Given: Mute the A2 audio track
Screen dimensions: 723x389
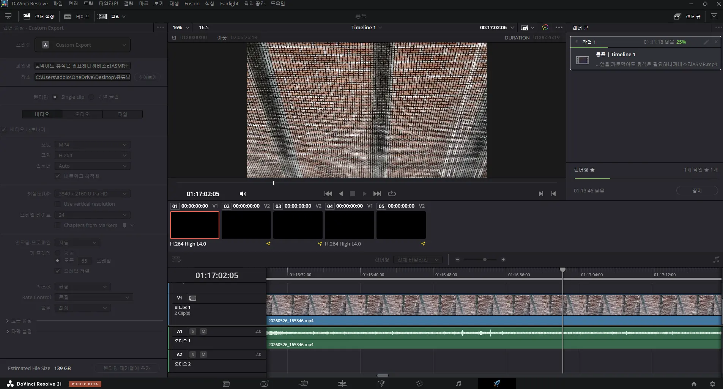Looking at the screenshot, I should click(203, 354).
